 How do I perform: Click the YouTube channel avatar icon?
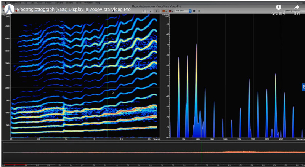9,9
